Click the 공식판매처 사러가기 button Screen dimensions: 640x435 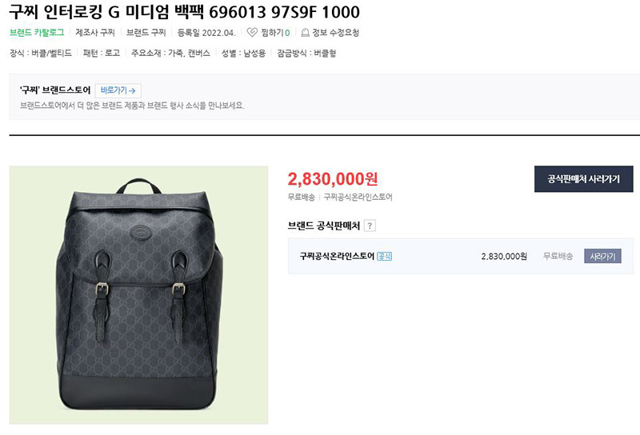[584, 179]
